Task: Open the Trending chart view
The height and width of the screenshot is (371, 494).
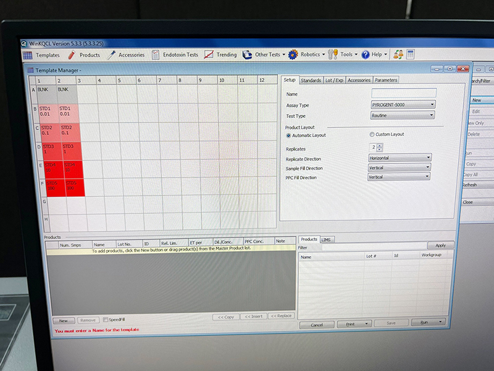Action: [x=221, y=54]
